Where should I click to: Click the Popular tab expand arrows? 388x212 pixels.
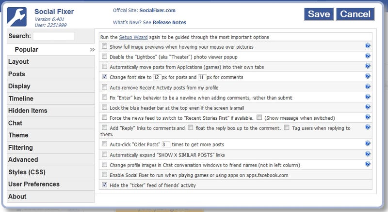[x=92, y=50]
